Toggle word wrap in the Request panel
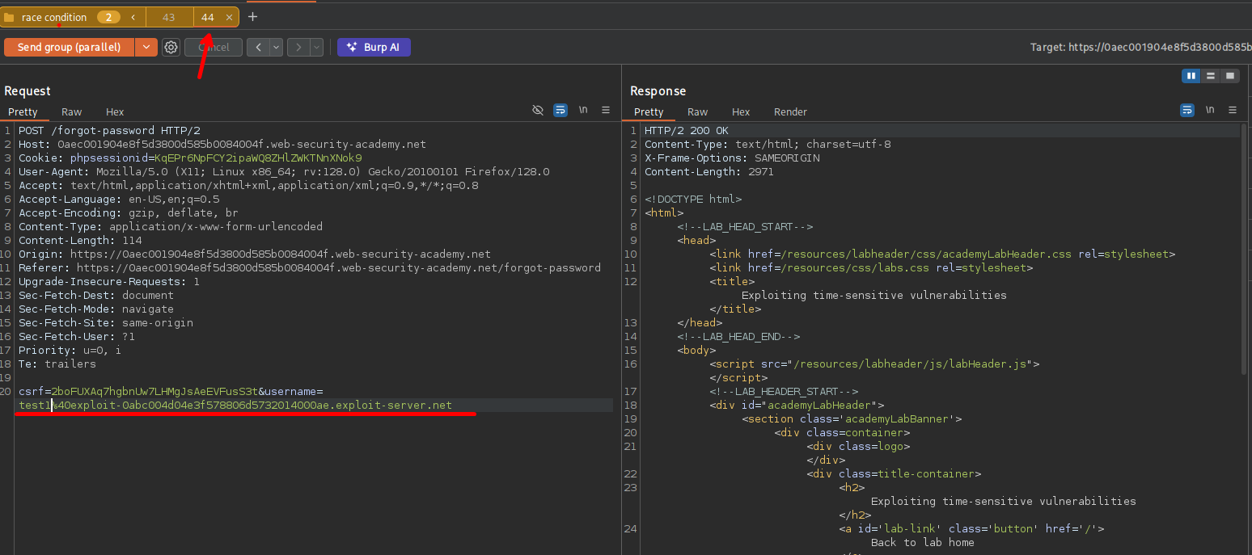The height and width of the screenshot is (555, 1252). 560,111
